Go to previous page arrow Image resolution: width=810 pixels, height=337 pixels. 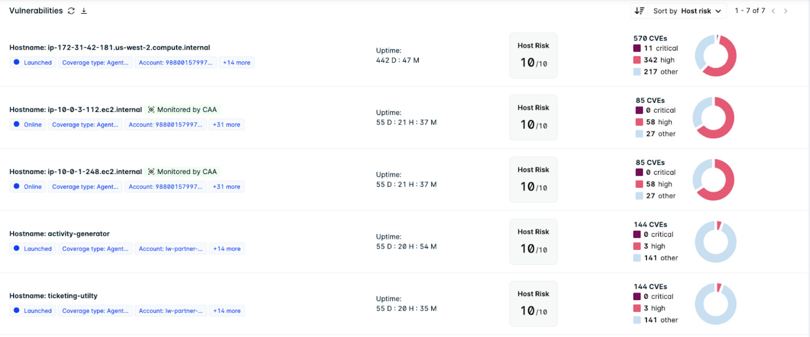point(773,11)
